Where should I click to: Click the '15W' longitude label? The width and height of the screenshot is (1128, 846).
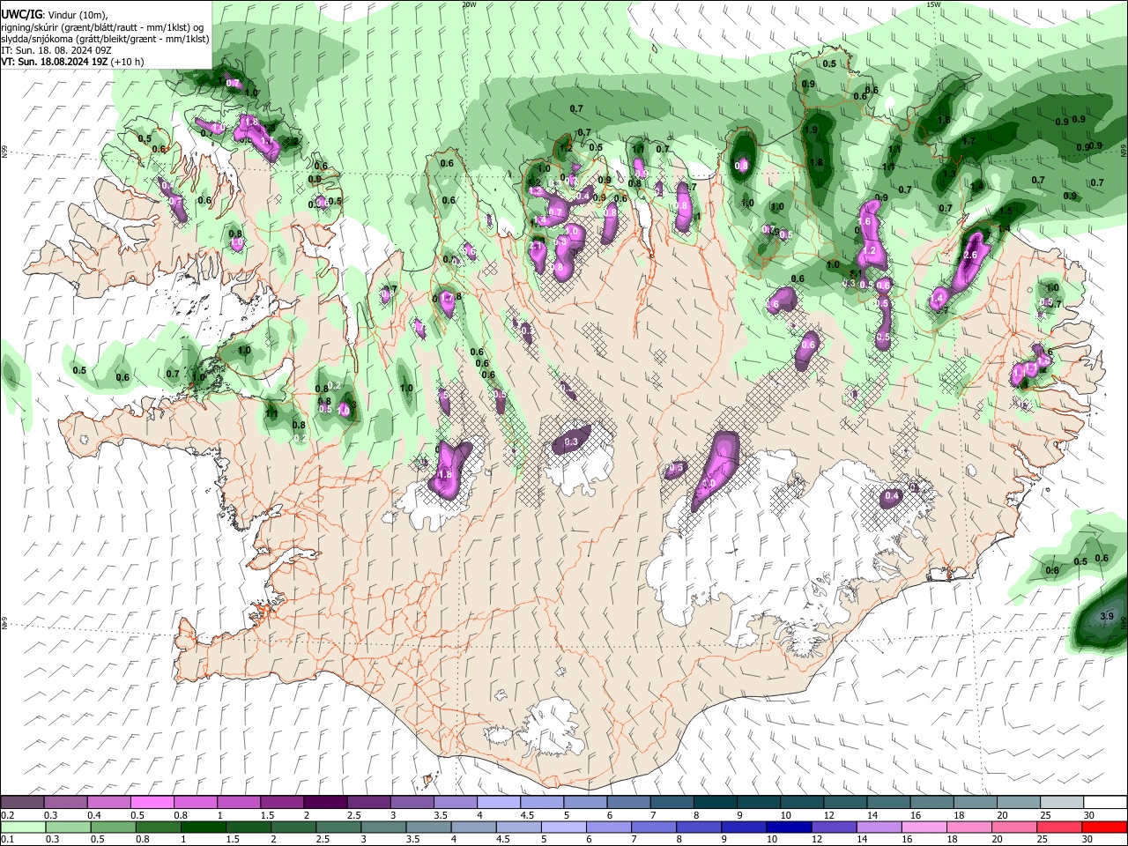point(933,4)
